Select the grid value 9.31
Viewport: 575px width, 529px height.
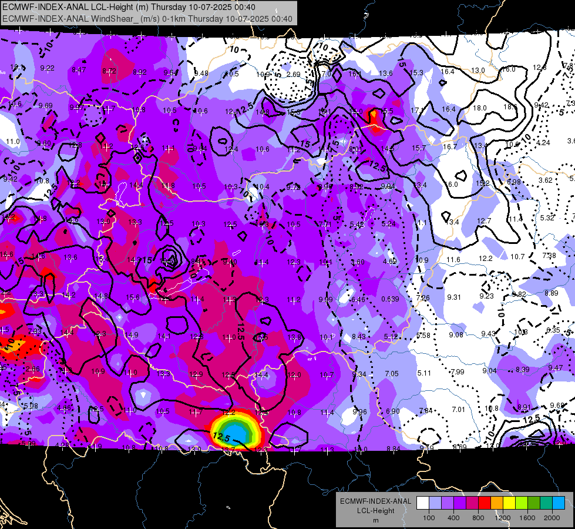(x=454, y=297)
